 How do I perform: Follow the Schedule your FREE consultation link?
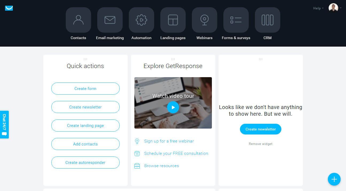coord(176,153)
